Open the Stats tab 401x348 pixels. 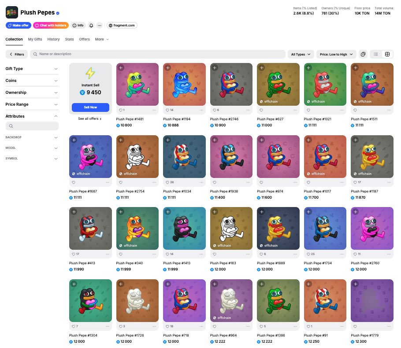[x=69, y=39]
